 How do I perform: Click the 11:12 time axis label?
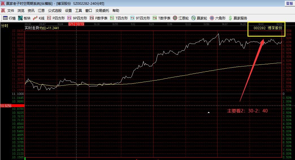point(133,24)
